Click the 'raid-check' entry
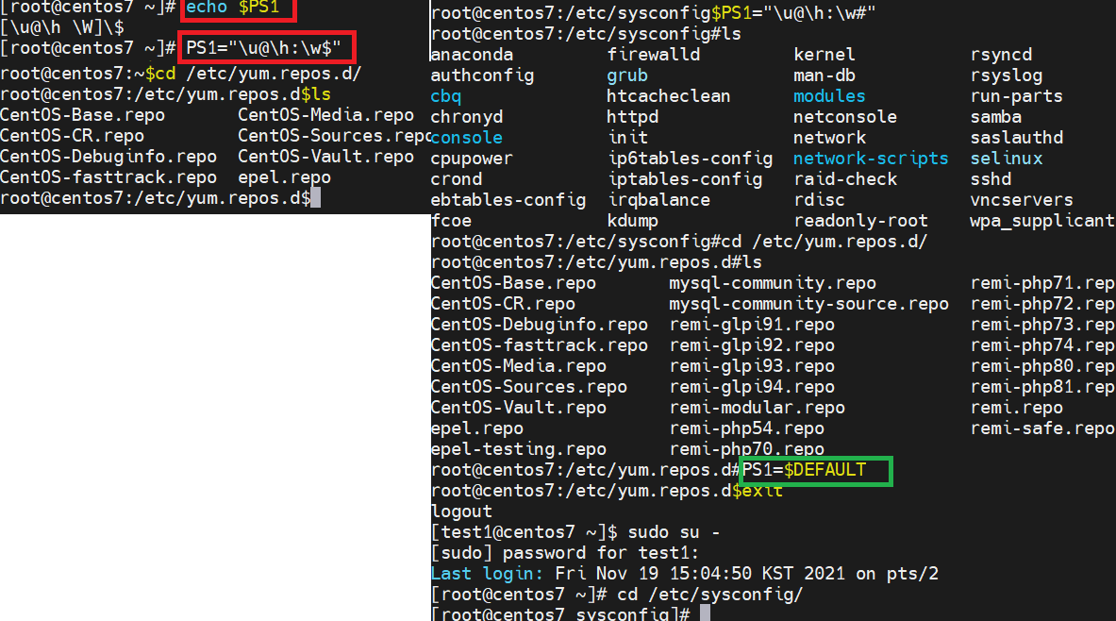This screenshot has height=621, width=1116. tap(845, 178)
